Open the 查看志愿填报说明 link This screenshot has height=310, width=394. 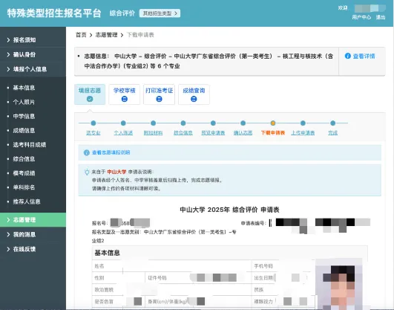(x=111, y=152)
